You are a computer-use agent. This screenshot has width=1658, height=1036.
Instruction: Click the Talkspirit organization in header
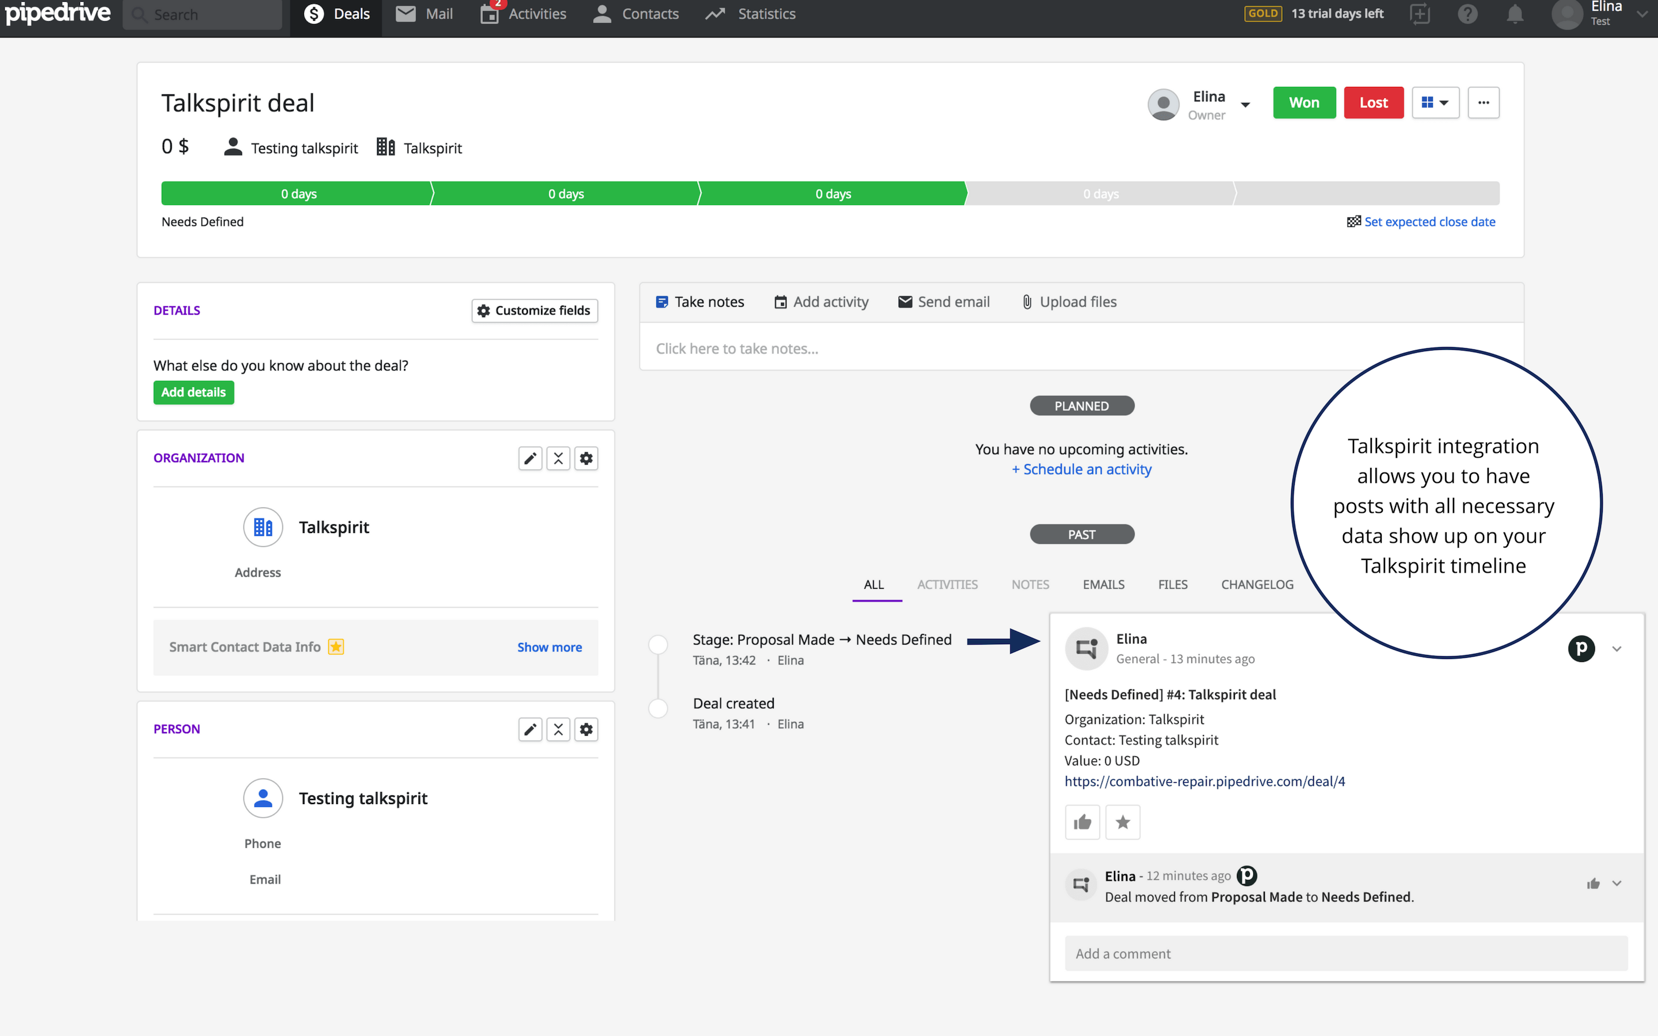(x=419, y=148)
